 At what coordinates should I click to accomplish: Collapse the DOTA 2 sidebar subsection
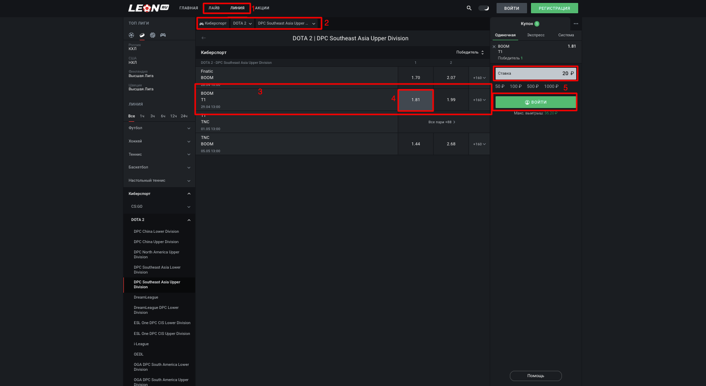click(x=159, y=220)
